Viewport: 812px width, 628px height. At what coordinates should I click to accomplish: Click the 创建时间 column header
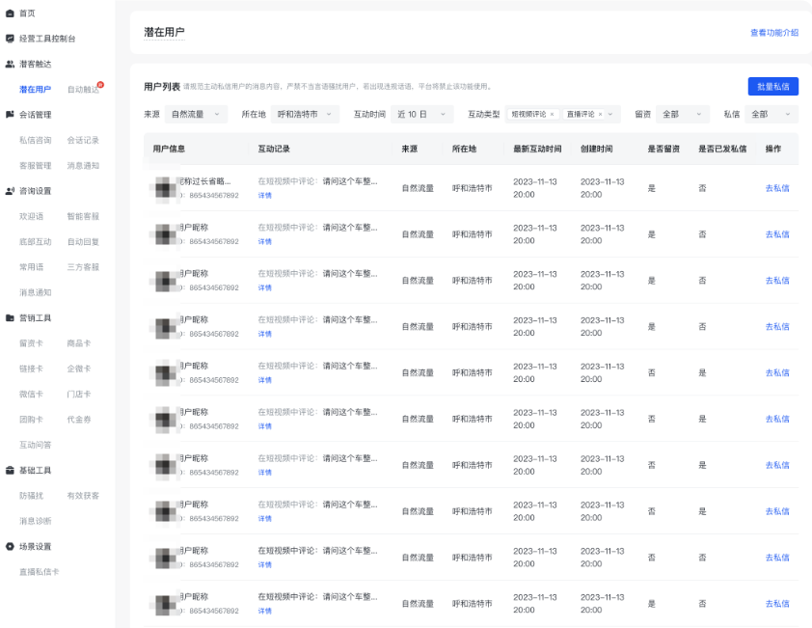pyautogui.click(x=596, y=149)
